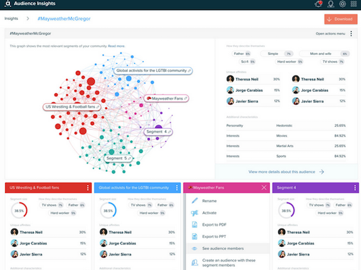The height and width of the screenshot is (270, 361).
Task: Click US Wrestling & Football fans card header
Action: pos(48,187)
